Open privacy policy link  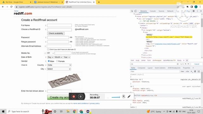tap(95, 104)
